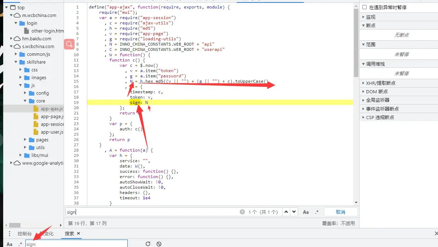Toggle match case in find bar
Image resolution: width=438 pixels, height=247 pixels.
[x=306, y=212]
